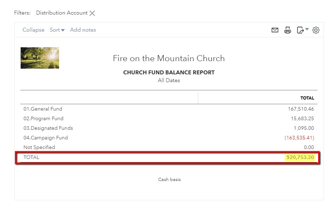Click Add notes
The width and height of the screenshot is (336, 202).
point(83,30)
